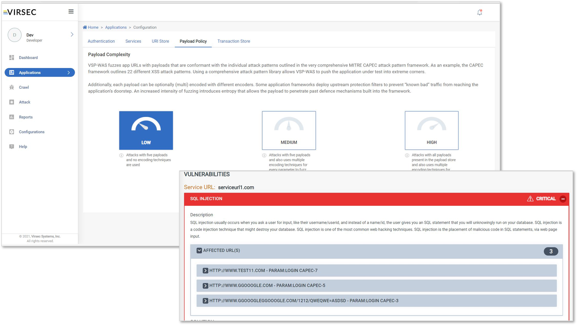
Task: Click the HIGH gauge icon
Action: point(432,124)
